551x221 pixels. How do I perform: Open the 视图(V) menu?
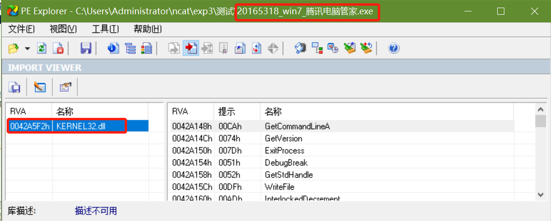(x=63, y=29)
